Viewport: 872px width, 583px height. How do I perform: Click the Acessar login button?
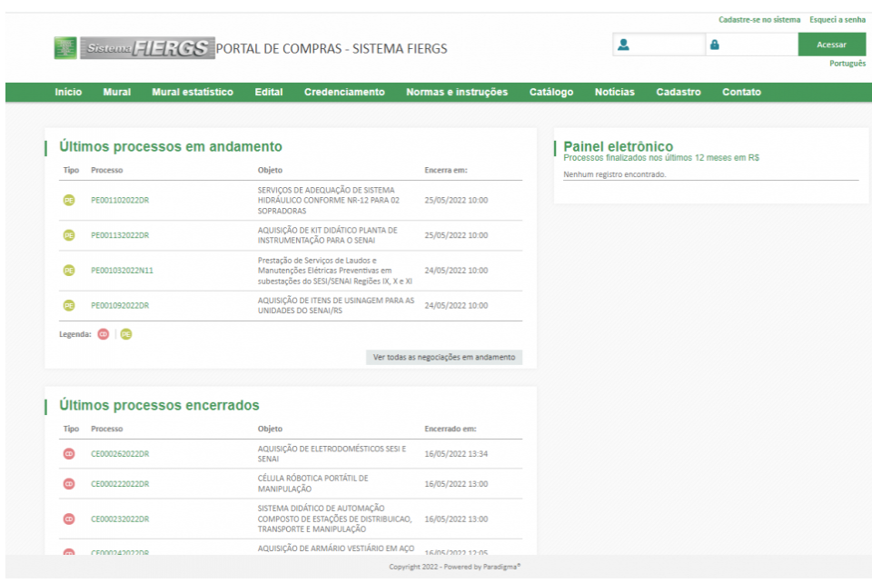tap(832, 44)
